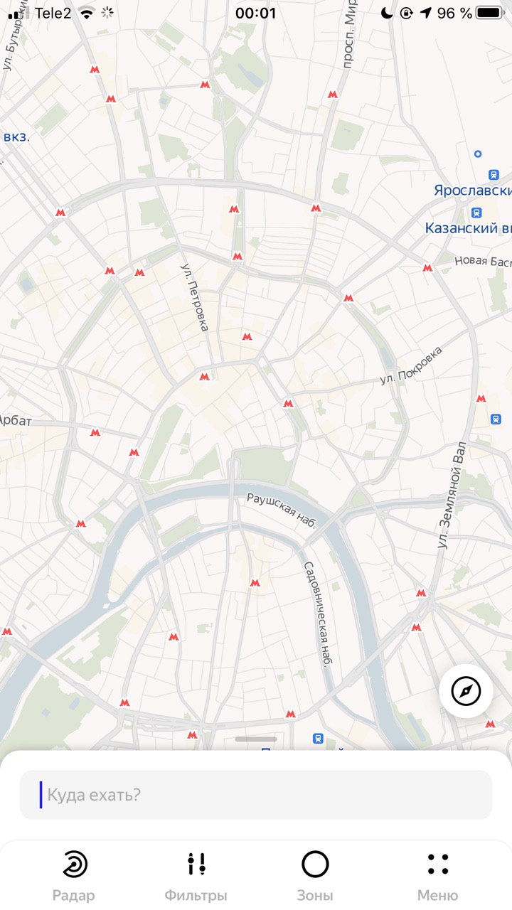This screenshot has height=910, width=512.
Task: Tap the compass location button
Action: coord(466,690)
